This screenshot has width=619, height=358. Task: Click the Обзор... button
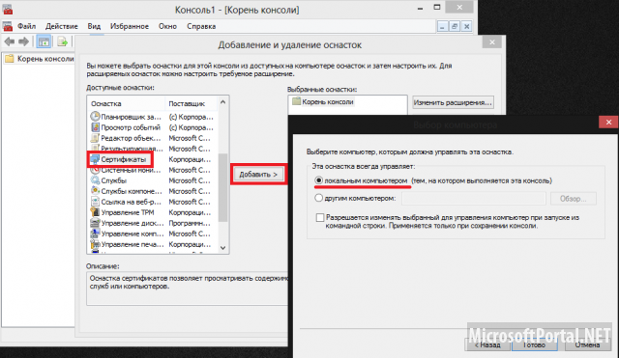point(573,199)
